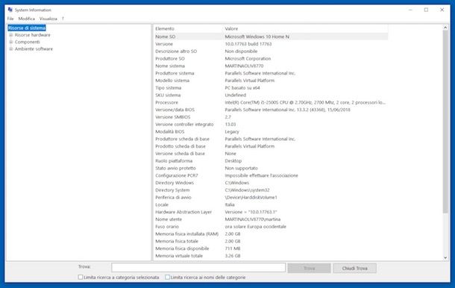Screen dimensions: 455x288
Task: Click the scrollbar down arrow
Action: point(445,257)
